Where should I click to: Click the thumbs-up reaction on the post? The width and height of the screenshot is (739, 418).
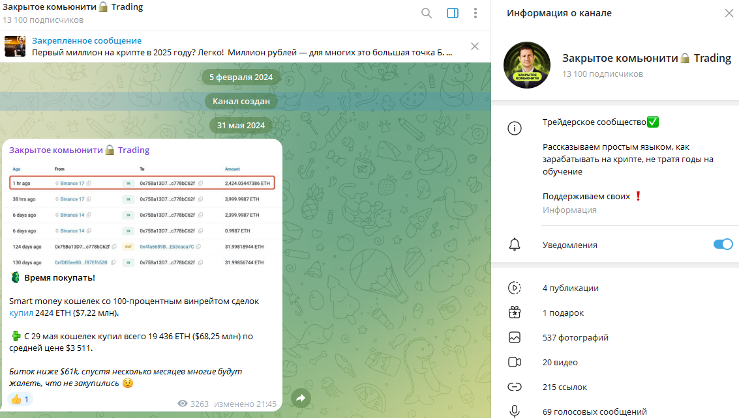(20, 399)
